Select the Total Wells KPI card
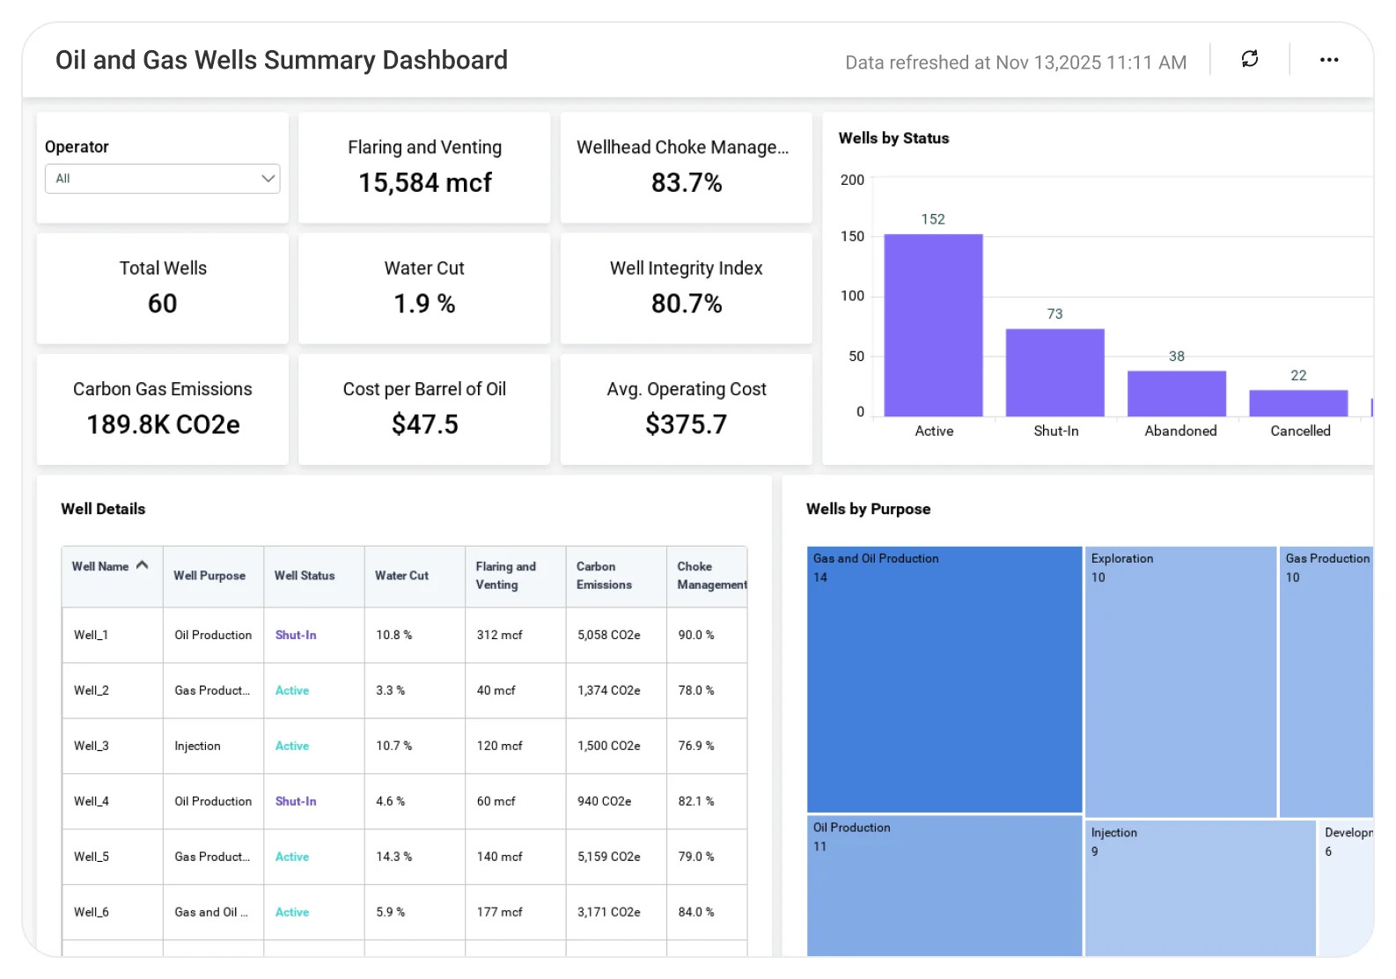Viewport: 1396px width, 979px height. (163, 288)
